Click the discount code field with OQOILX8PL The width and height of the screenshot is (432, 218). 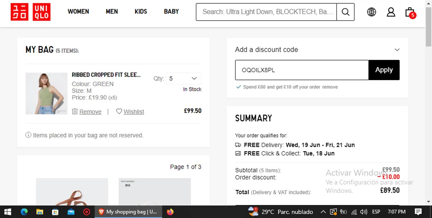(302, 70)
